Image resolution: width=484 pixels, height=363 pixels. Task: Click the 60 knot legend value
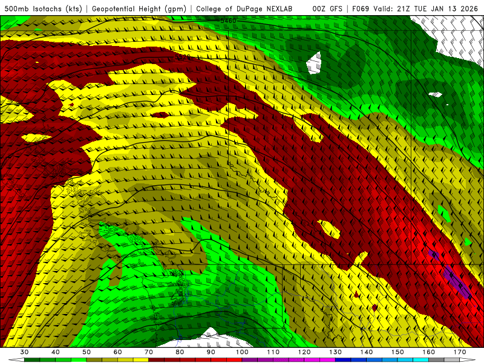coord(117,352)
